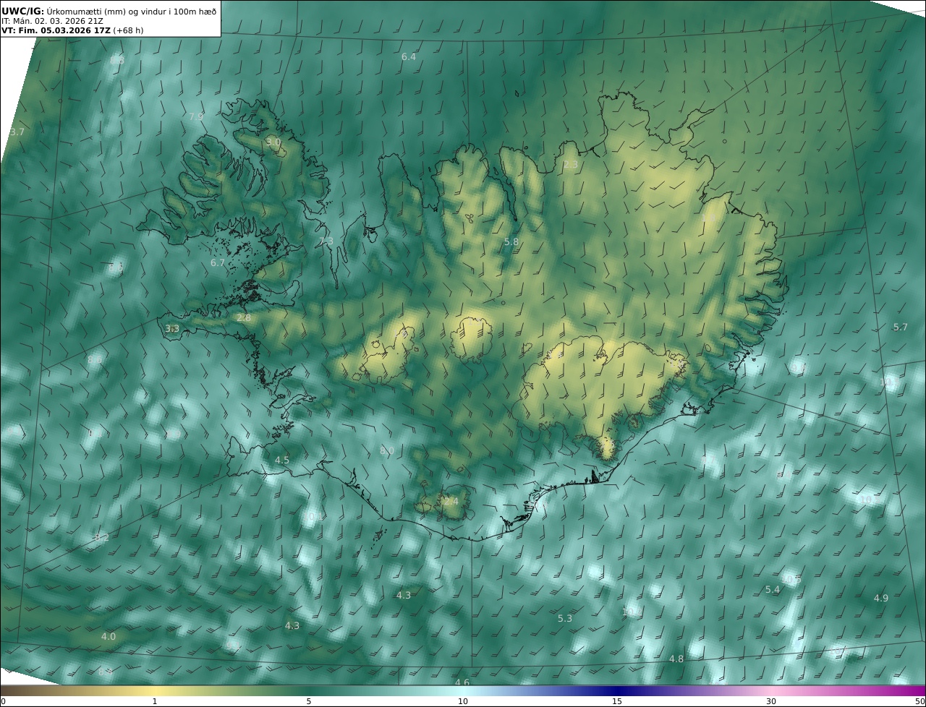Click the 5.3 value label on the map
Screen dimensions: 926x707
pyautogui.click(x=565, y=619)
